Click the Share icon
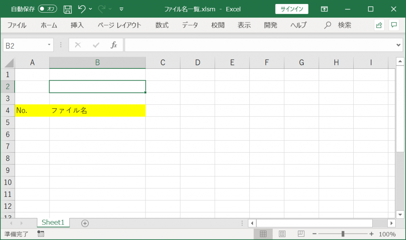Image resolution: width=406 pixels, height=240 pixels. pyautogui.click(x=379, y=25)
